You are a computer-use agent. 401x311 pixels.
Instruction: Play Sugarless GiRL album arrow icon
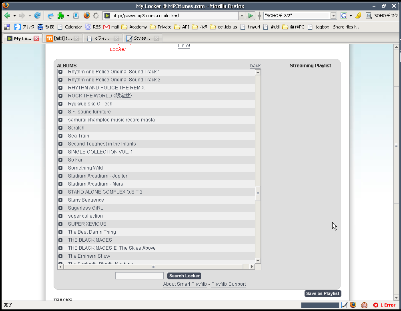[60, 208]
